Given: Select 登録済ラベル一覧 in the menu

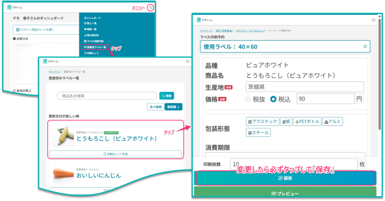Looking at the screenshot, I should (x=95, y=47).
